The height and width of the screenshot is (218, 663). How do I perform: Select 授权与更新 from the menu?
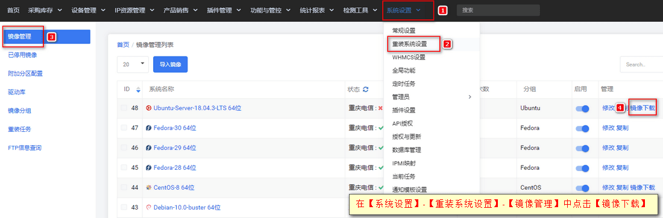coord(406,137)
